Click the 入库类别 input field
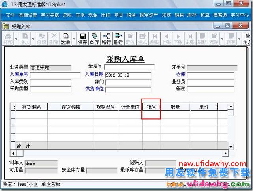253x191 pixels. click(x=51, y=82)
